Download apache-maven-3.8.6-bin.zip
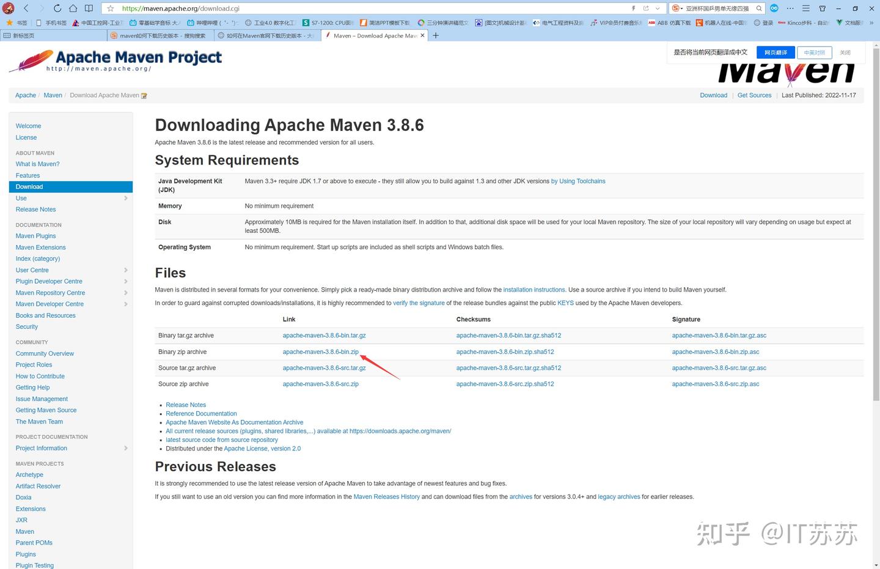The height and width of the screenshot is (569, 880). (x=320, y=351)
